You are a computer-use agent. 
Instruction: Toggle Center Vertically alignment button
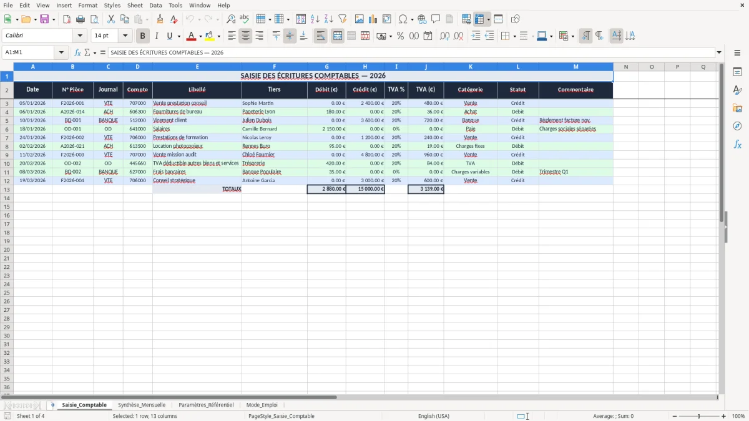290,36
